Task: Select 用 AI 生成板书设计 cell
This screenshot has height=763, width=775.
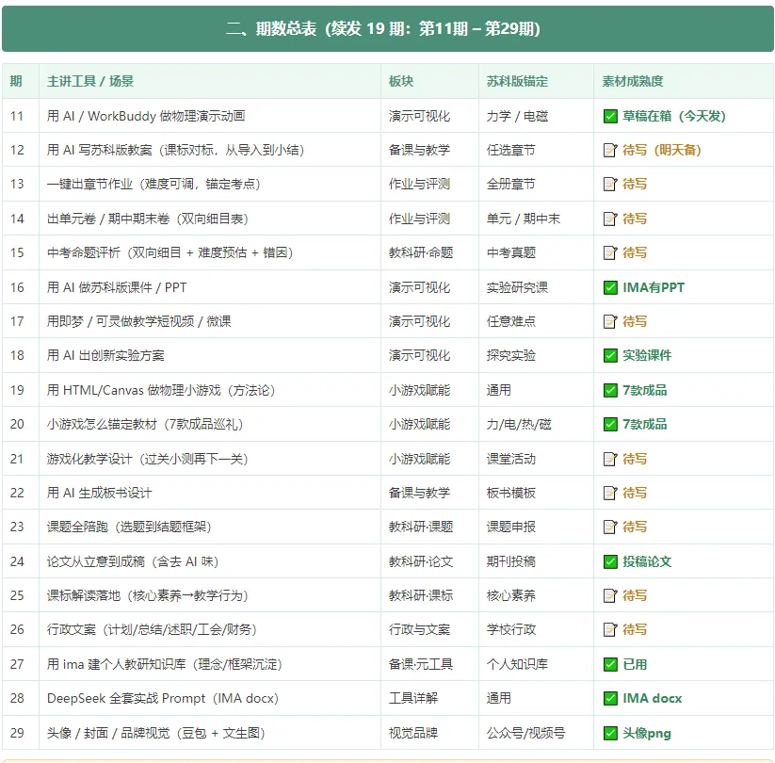Action: pos(210,493)
